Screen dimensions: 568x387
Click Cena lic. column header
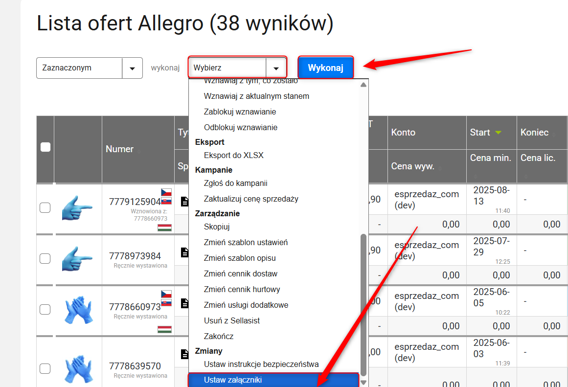[x=538, y=158]
